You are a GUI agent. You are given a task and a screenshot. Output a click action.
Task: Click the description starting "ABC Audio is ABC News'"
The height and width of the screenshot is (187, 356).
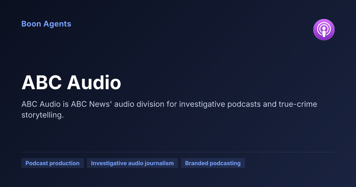(169, 110)
